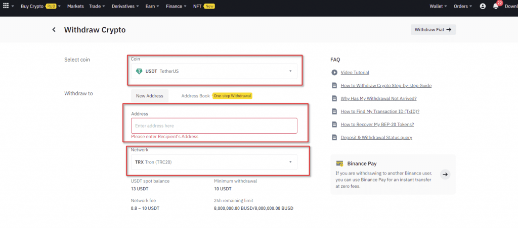
Task: Click the Binance Pay heading
Action: [x=362, y=163]
